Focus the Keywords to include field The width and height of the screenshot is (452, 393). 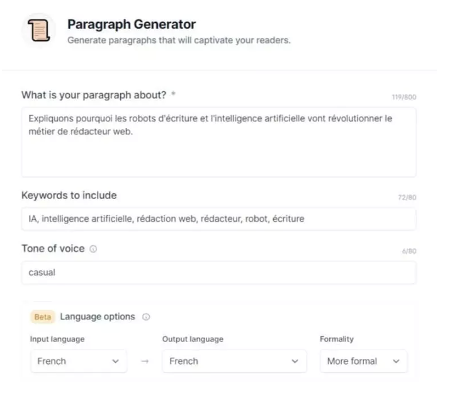(x=219, y=219)
